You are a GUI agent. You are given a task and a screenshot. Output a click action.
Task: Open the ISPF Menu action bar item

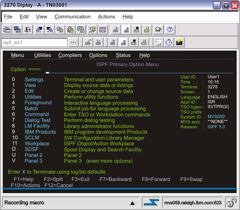[x=17, y=55]
